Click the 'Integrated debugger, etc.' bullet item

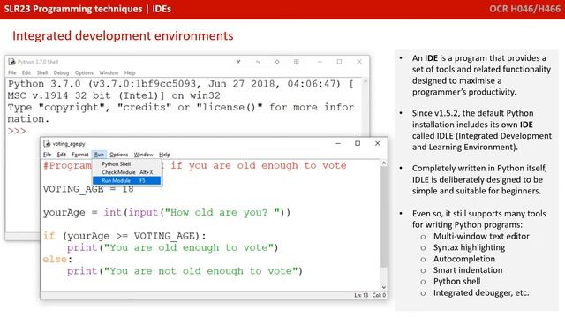pos(481,292)
